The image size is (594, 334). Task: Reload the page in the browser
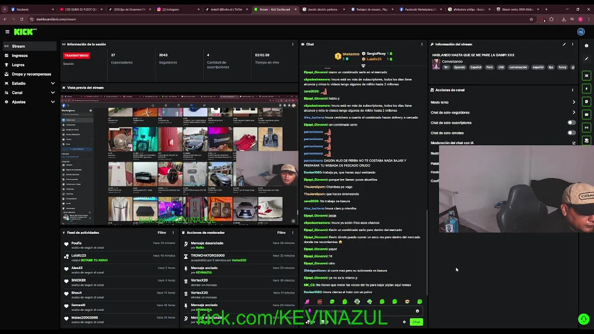pyautogui.click(x=21, y=19)
